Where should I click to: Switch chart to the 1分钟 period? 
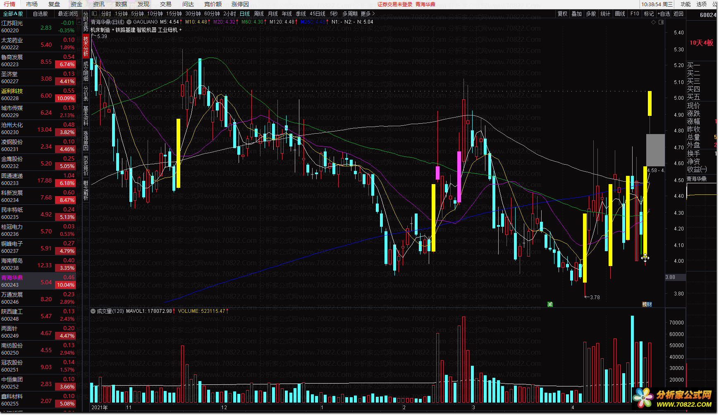pos(121,14)
